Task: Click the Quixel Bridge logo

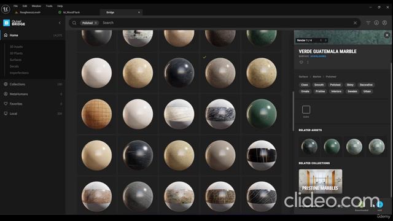Action: 14,23
